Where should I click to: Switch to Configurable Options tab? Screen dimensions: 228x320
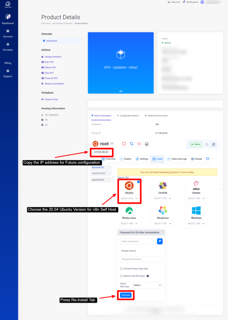pos(128,116)
